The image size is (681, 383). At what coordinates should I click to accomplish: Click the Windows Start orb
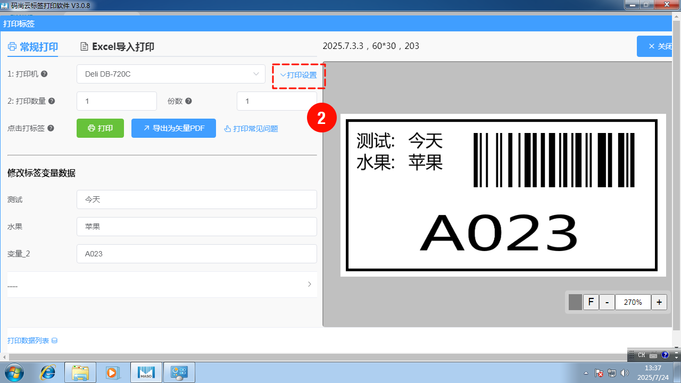13,372
